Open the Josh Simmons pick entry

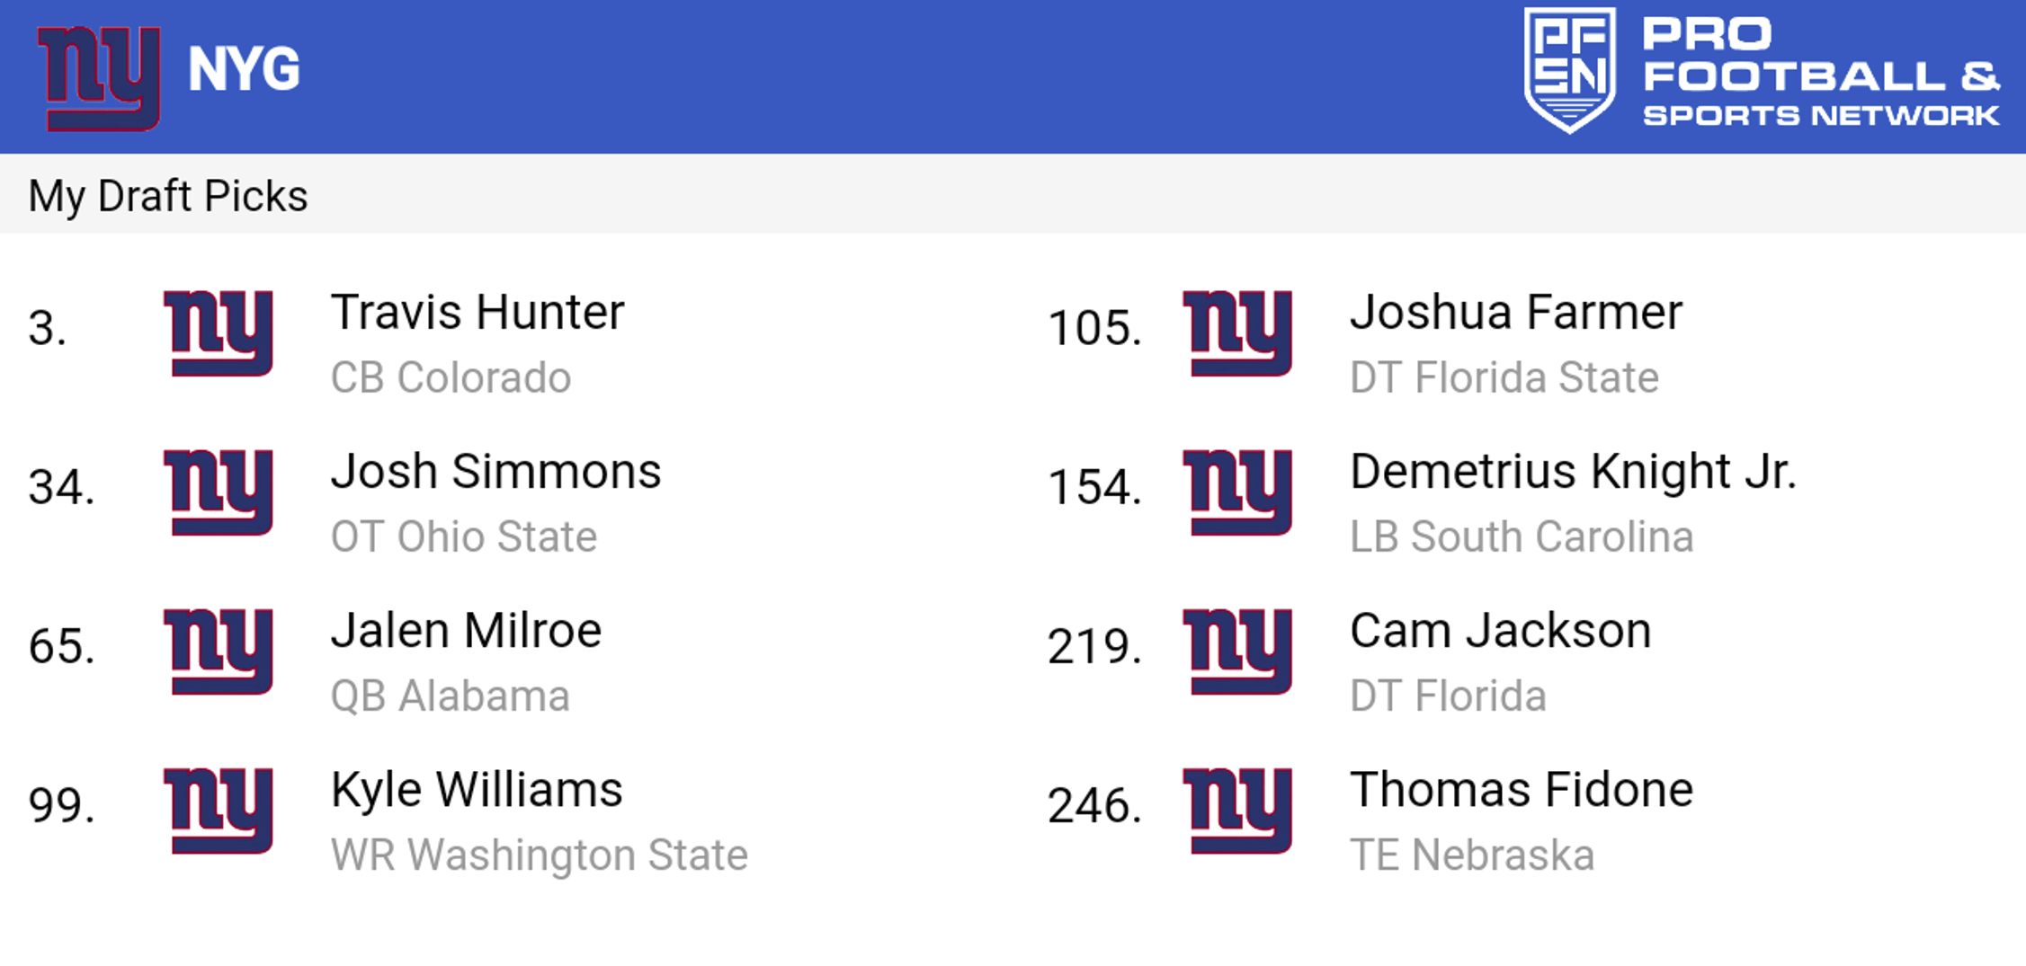pyautogui.click(x=495, y=472)
